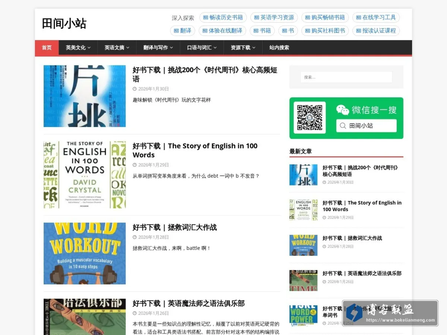Viewport: 447px width, 335px height.
Task: Expand 英语文摘 menu dropdown
Action: coord(117,48)
